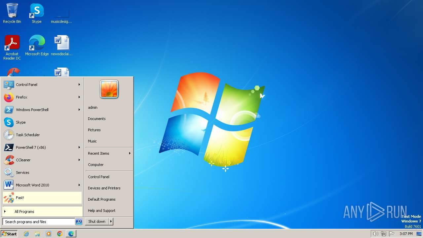Click the search magnifier button
423x238 pixels.
tap(79, 222)
